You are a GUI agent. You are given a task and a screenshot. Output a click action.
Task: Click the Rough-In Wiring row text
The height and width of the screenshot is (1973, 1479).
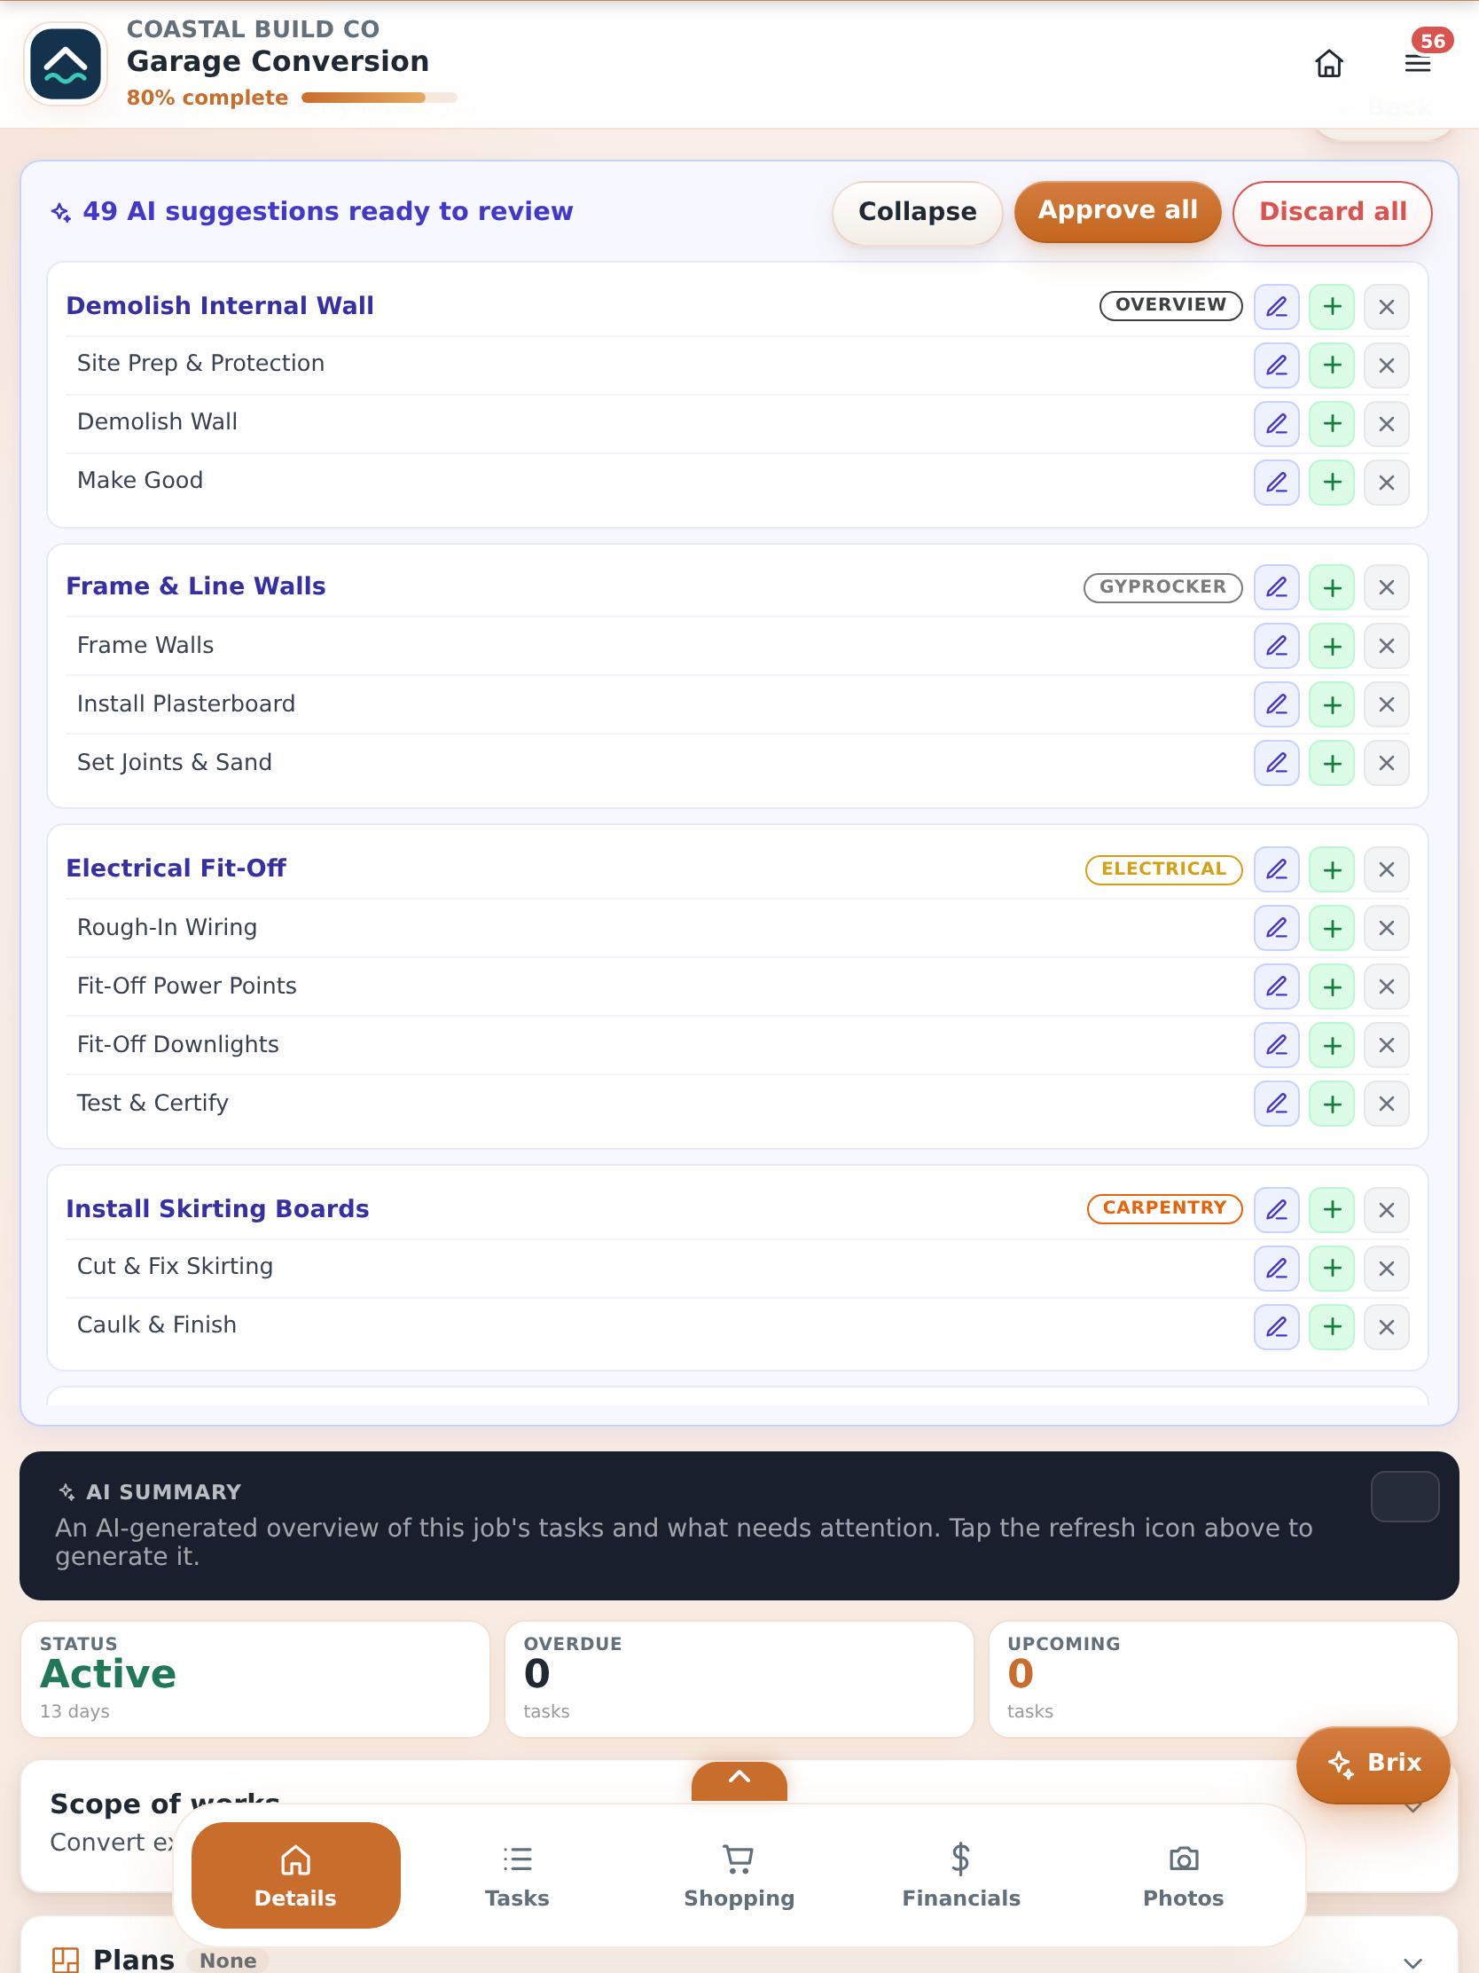(x=168, y=928)
